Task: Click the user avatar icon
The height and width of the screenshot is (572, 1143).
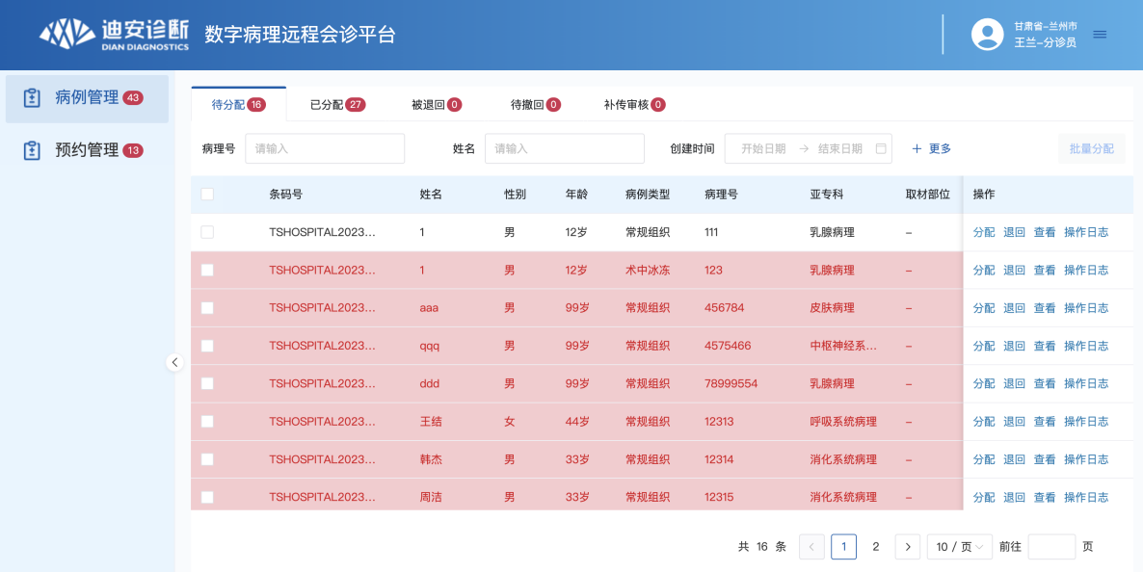Action: tap(987, 35)
